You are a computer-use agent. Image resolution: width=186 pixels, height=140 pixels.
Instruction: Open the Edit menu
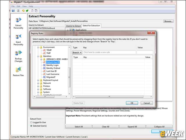point(18,6)
